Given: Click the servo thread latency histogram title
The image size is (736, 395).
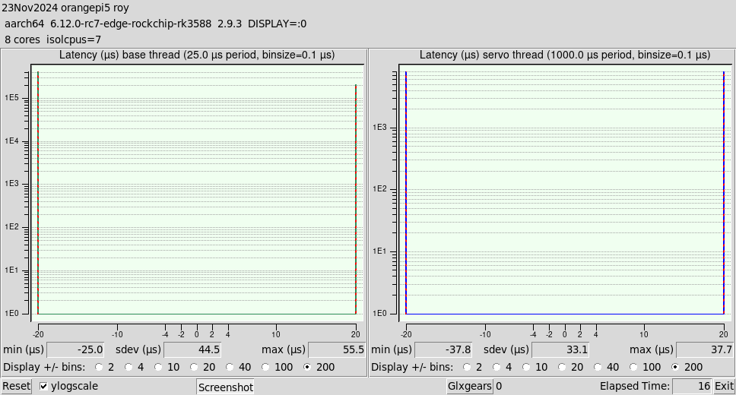Looking at the screenshot, I should pyautogui.click(x=565, y=55).
